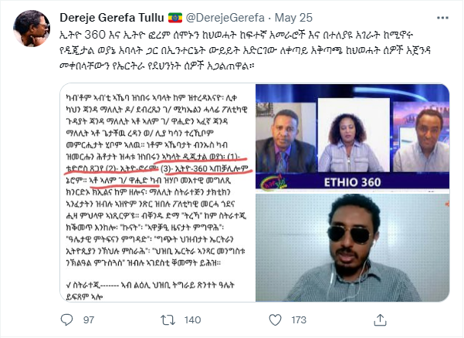Open the underlined Tigrinya text image

158,193
